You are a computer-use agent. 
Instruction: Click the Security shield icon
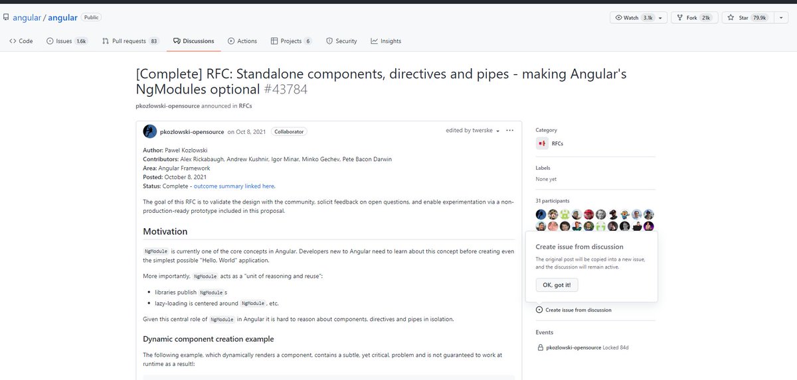tap(329, 41)
